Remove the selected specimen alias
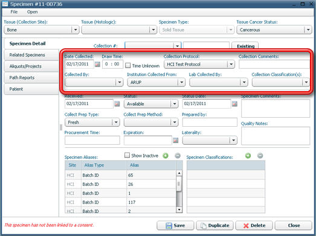316x236 pixels. [178, 156]
